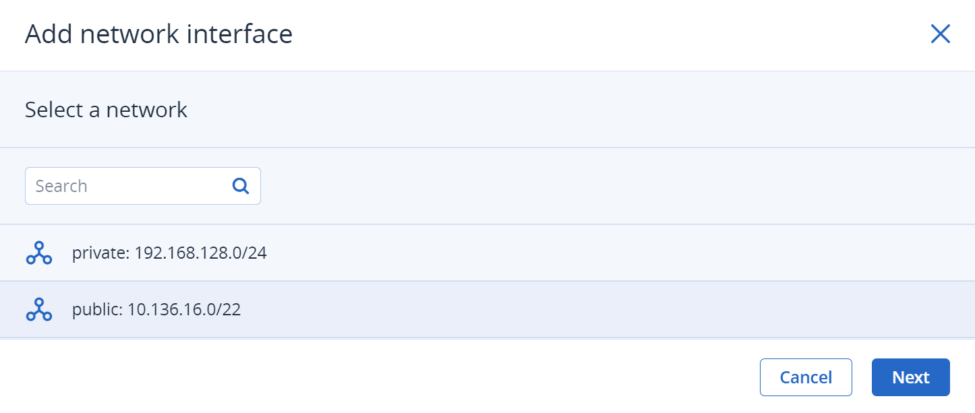Click the Search placeholder text
Image resolution: width=975 pixels, height=413 pixels.
[x=61, y=186]
